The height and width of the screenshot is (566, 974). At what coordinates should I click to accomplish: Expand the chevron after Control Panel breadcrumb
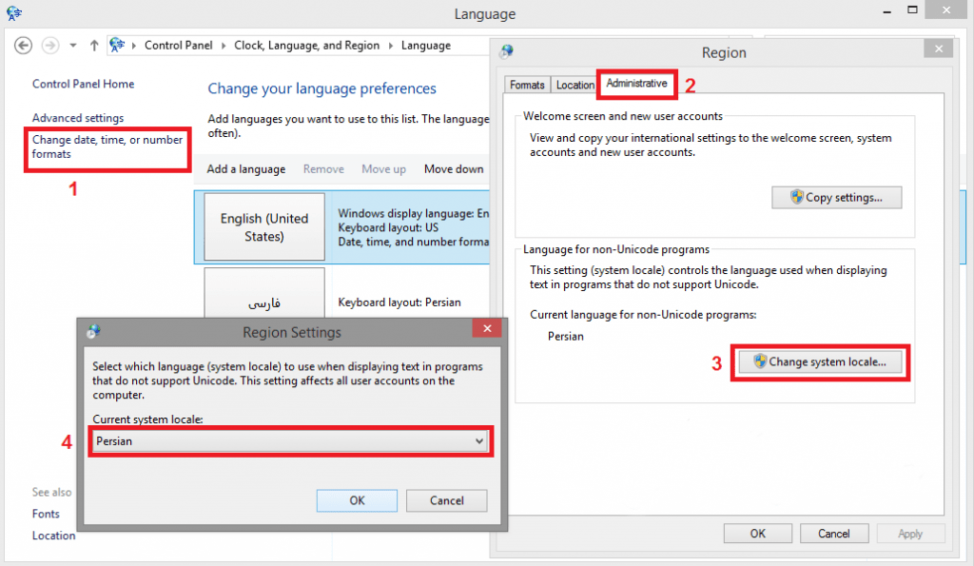(224, 46)
